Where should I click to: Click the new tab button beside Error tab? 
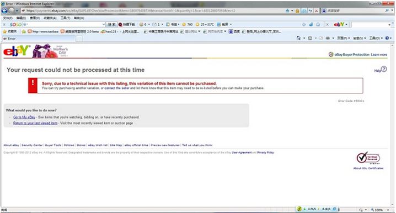click(x=79, y=39)
